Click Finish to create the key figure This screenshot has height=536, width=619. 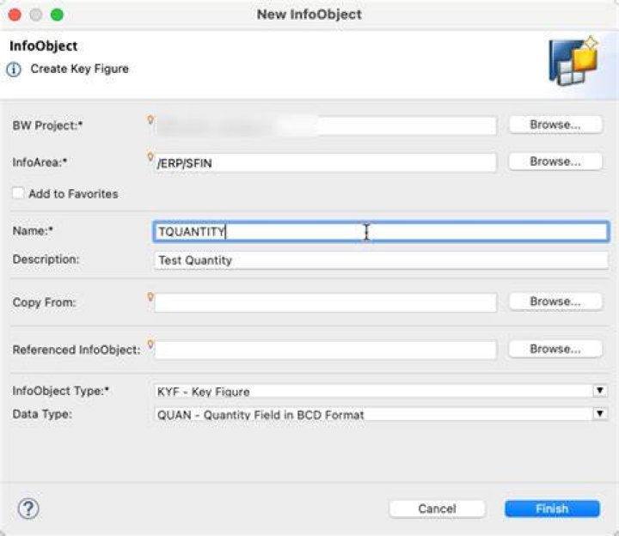coord(552,509)
